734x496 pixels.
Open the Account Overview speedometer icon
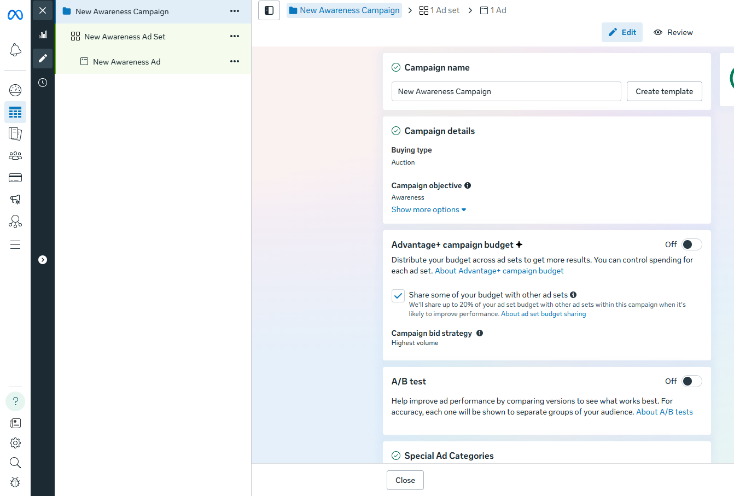pos(15,90)
